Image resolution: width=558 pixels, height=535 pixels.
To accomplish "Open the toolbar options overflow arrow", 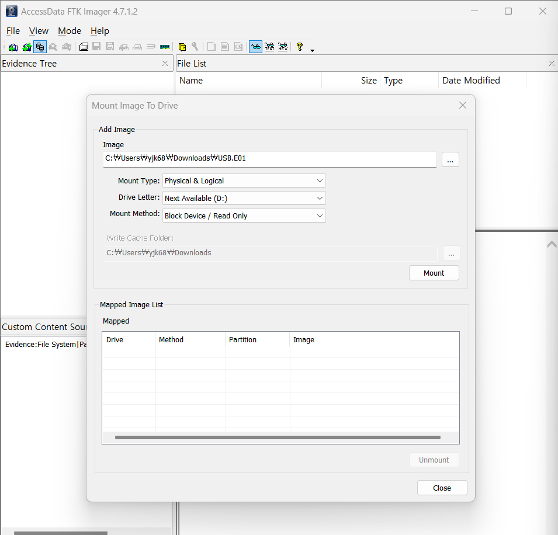I will (x=312, y=50).
